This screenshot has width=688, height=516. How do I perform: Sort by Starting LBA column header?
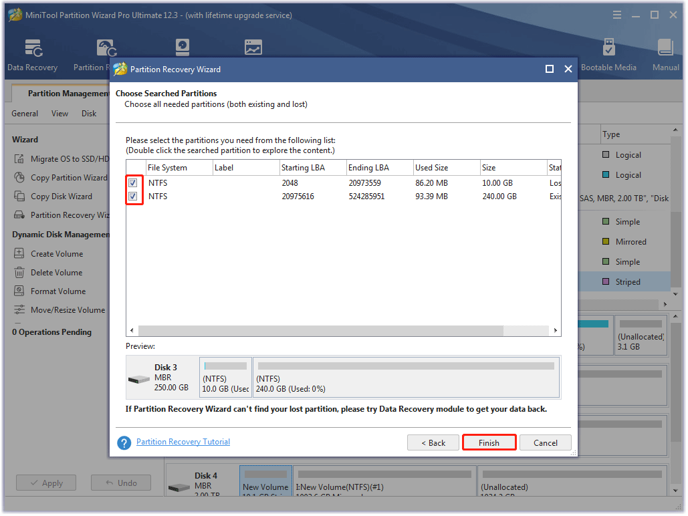point(312,168)
